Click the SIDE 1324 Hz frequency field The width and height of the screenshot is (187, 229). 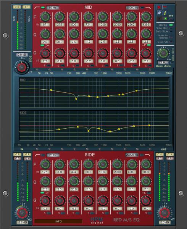103,172
